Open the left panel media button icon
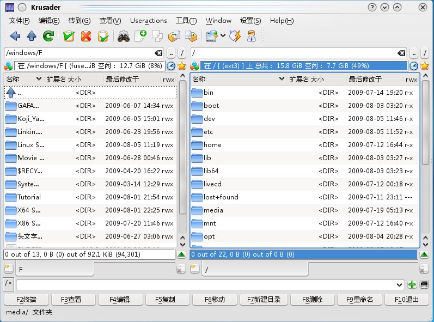 8,66
